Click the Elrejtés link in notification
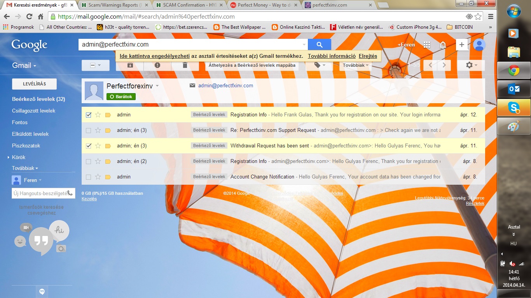This screenshot has width=531, height=298. pyautogui.click(x=368, y=56)
